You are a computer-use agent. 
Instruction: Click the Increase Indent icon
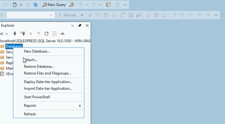pos(199,15)
